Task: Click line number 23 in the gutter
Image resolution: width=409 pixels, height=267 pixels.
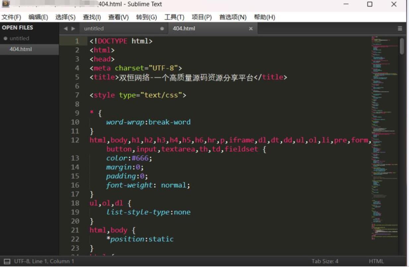Action: 75,248
